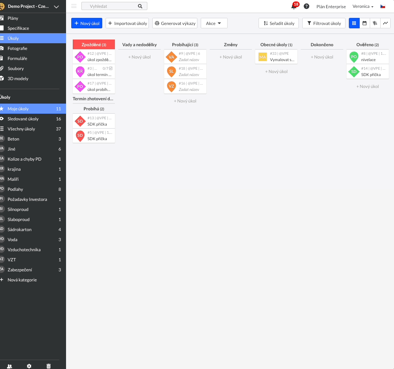Open the trash bin icon

pos(48,366)
